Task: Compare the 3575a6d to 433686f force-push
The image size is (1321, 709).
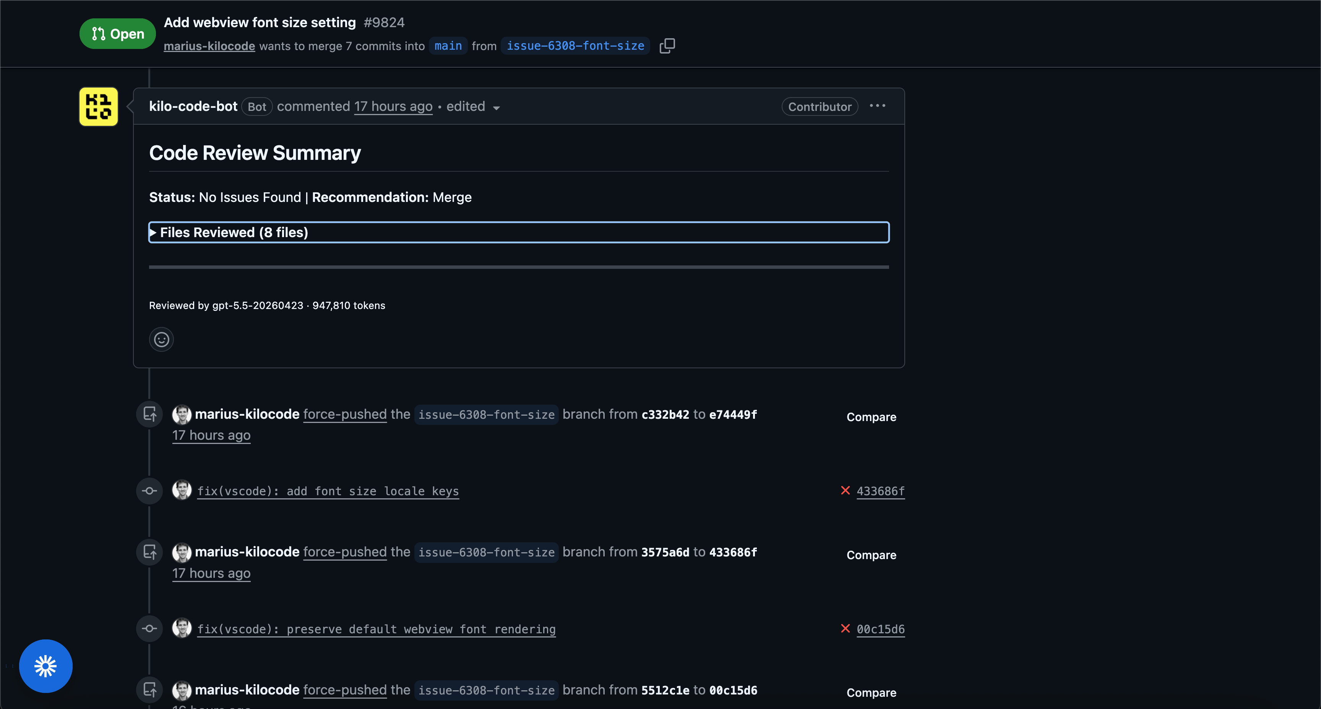Action: [x=871, y=555]
